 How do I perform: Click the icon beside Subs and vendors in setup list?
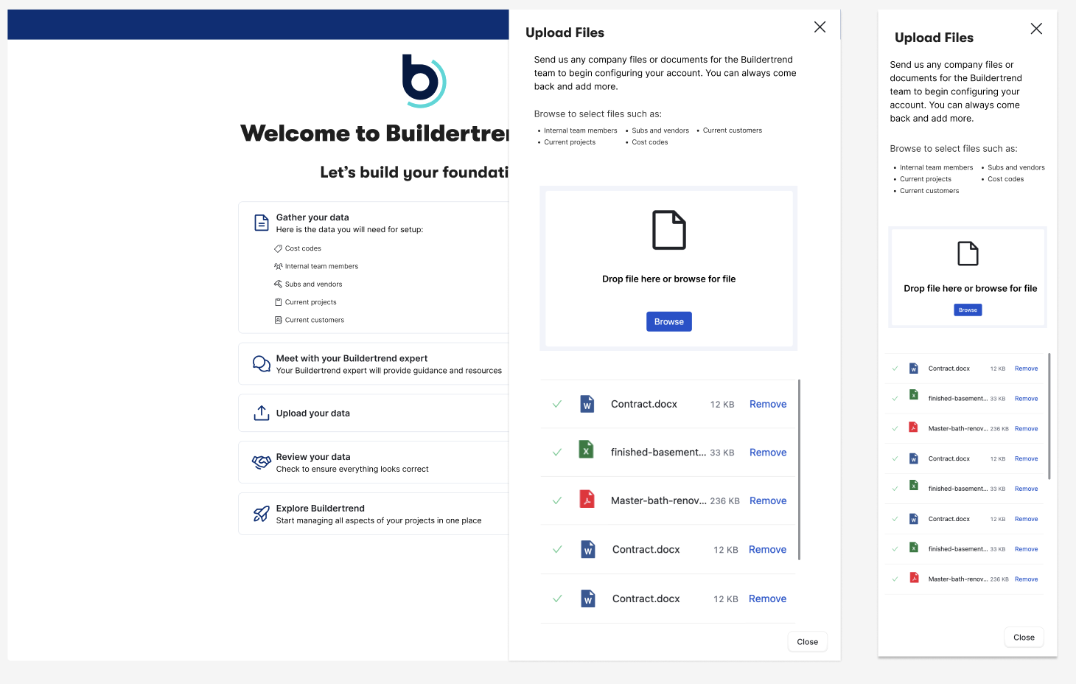(278, 284)
